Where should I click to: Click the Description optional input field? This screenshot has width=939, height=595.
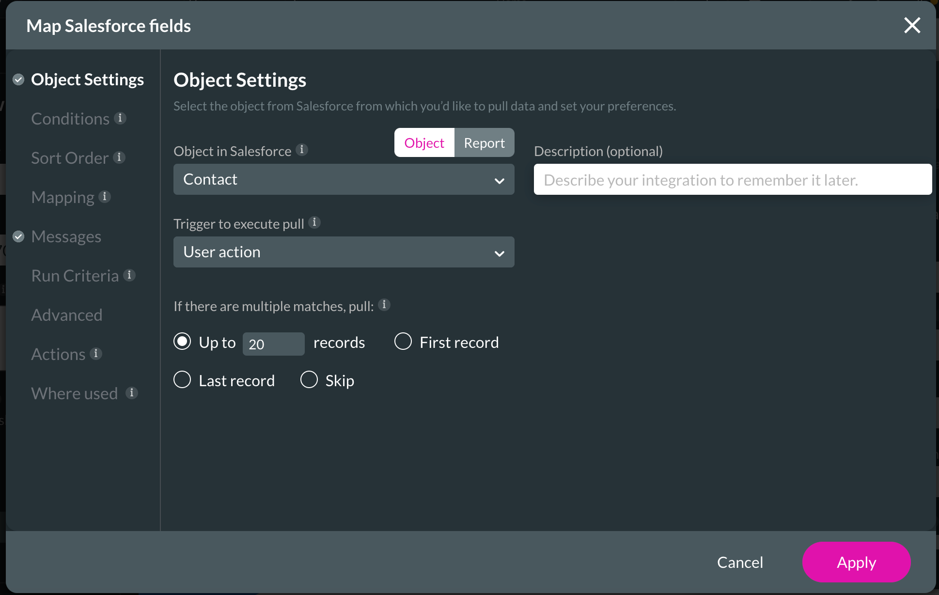(x=733, y=179)
